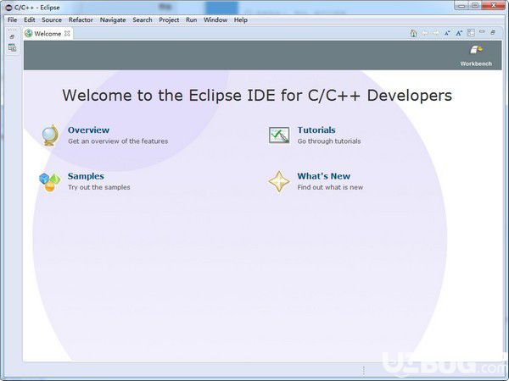Click the Samples shapes icon
Viewport: 509px width, 381px height.
(x=50, y=182)
